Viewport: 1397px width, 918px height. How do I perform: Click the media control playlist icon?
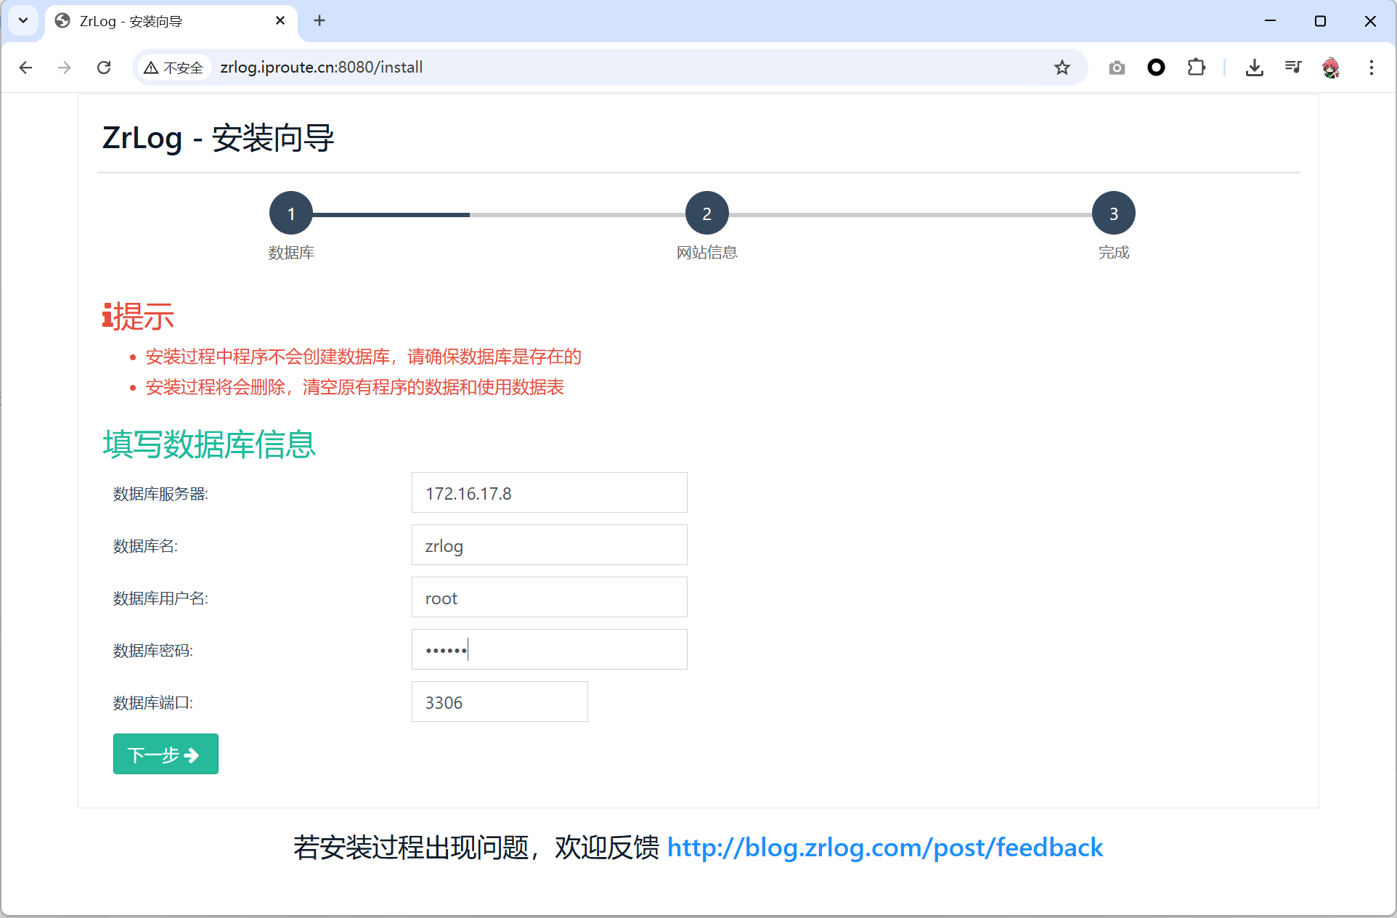1293,68
